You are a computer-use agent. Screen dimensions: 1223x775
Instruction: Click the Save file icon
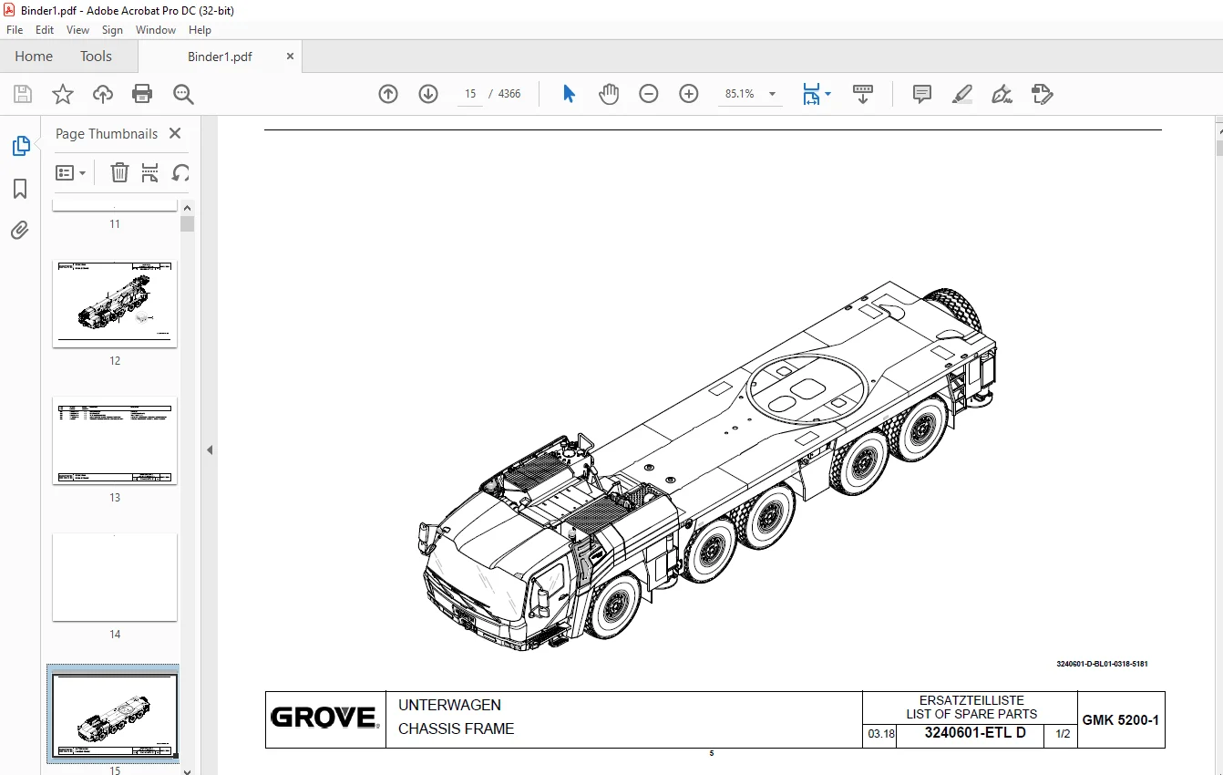[x=23, y=94]
